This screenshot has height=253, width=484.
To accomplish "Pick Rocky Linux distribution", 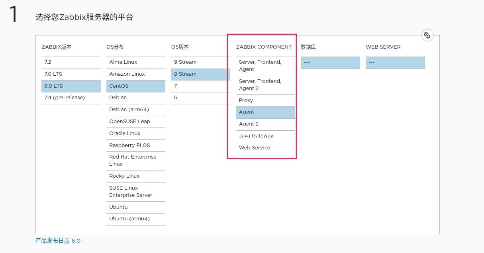I will pyautogui.click(x=136, y=177).
